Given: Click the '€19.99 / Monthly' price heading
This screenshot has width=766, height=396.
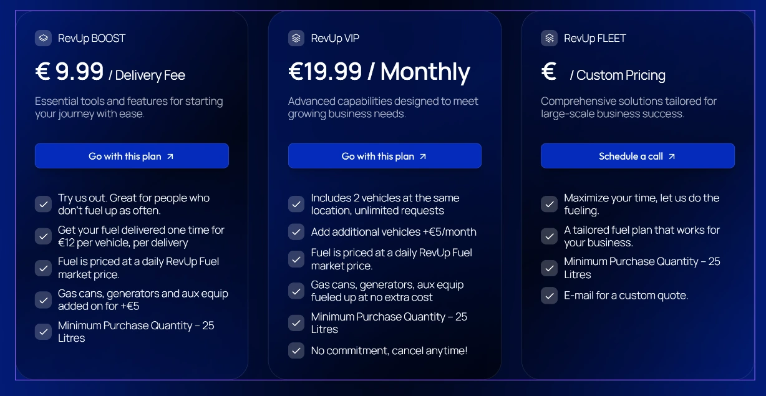Looking at the screenshot, I should tap(379, 72).
